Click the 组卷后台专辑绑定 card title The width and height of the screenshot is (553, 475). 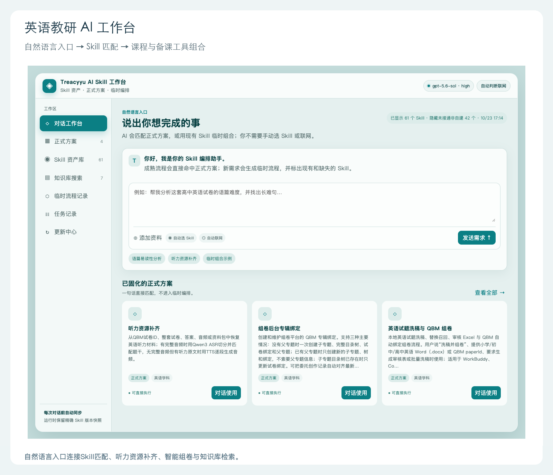(279, 329)
